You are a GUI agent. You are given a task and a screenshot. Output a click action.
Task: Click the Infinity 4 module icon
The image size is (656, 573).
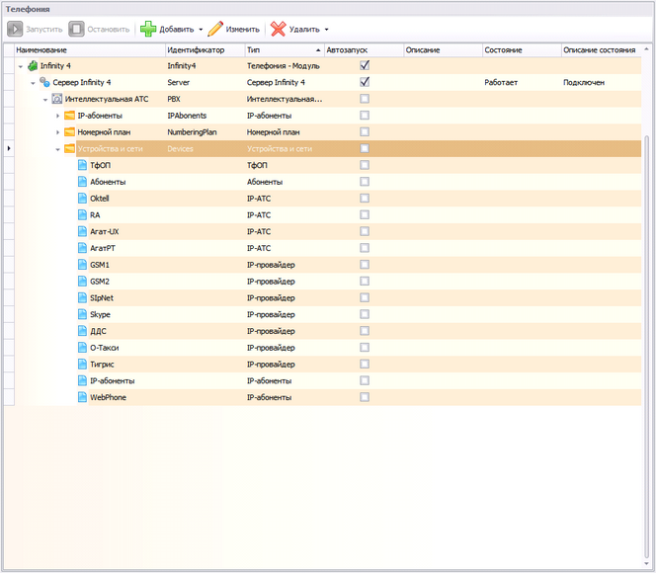pos(33,65)
